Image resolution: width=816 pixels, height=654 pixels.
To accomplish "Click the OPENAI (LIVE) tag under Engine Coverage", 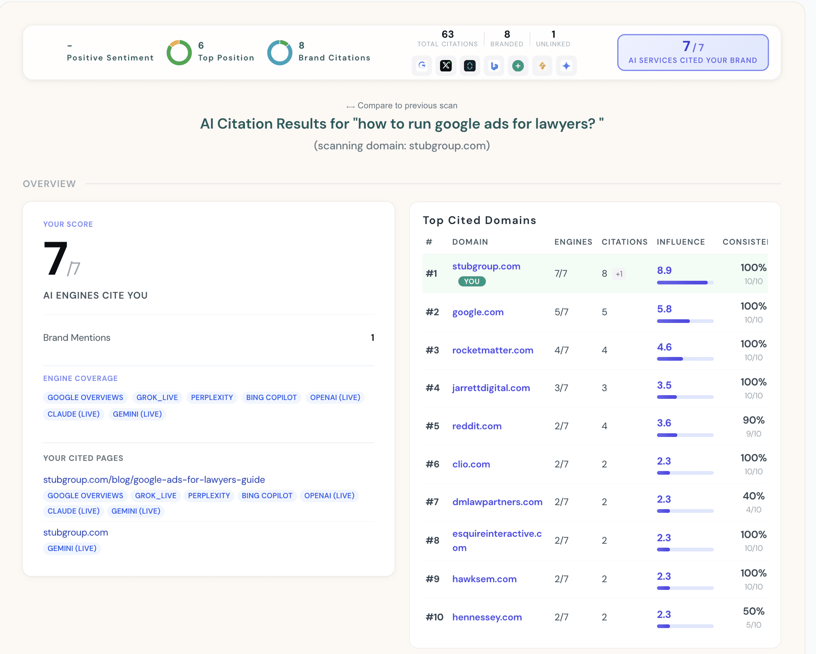I will pos(335,398).
